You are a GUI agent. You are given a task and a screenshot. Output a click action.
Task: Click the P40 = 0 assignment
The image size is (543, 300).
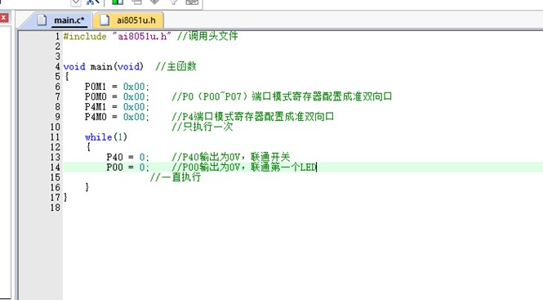(x=127, y=157)
